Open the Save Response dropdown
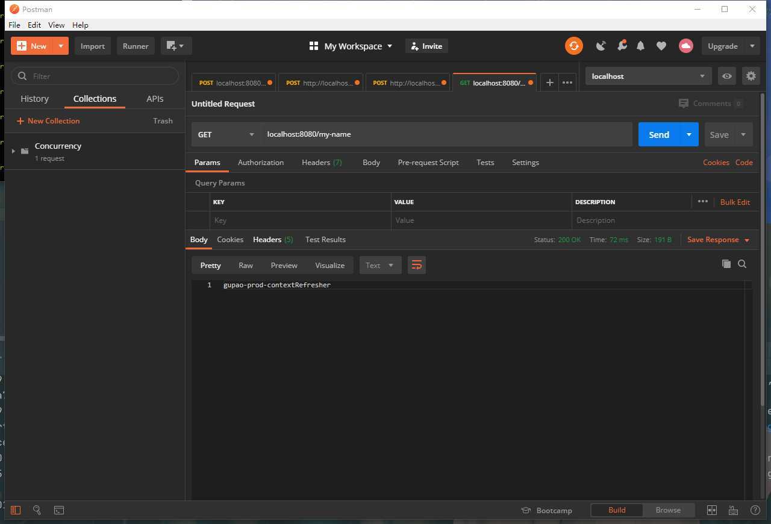The width and height of the screenshot is (771, 524). click(718, 240)
